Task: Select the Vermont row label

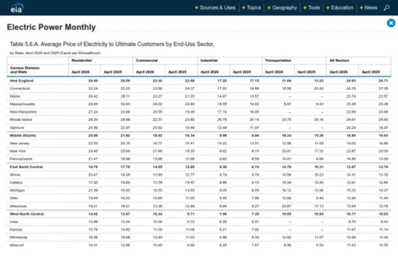Action: point(17,128)
